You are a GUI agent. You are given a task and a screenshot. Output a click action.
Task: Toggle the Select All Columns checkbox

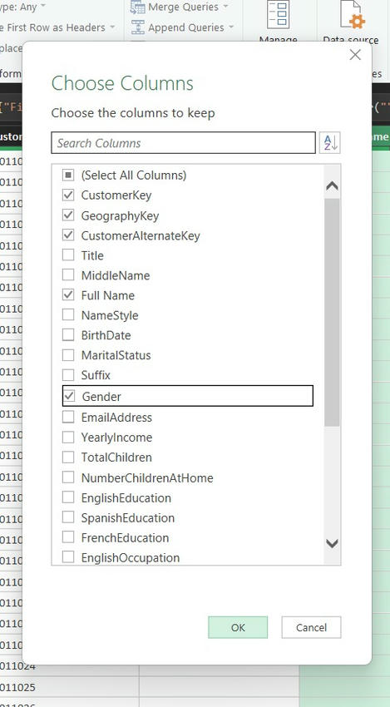click(68, 175)
